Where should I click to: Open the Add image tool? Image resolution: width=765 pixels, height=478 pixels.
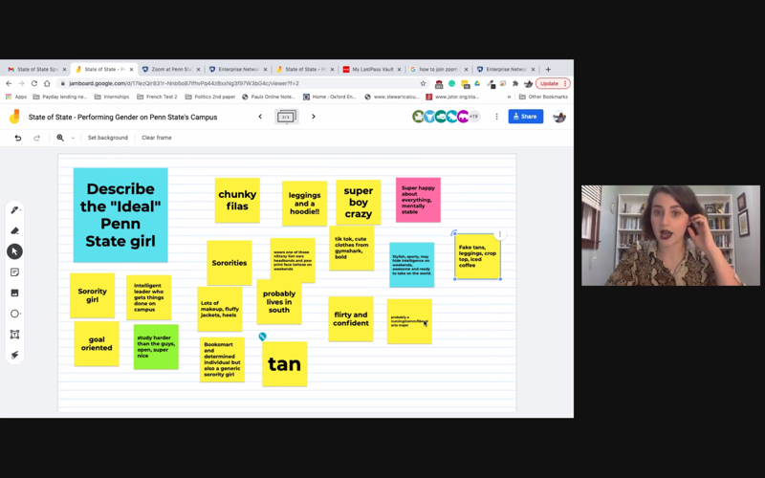(14, 293)
